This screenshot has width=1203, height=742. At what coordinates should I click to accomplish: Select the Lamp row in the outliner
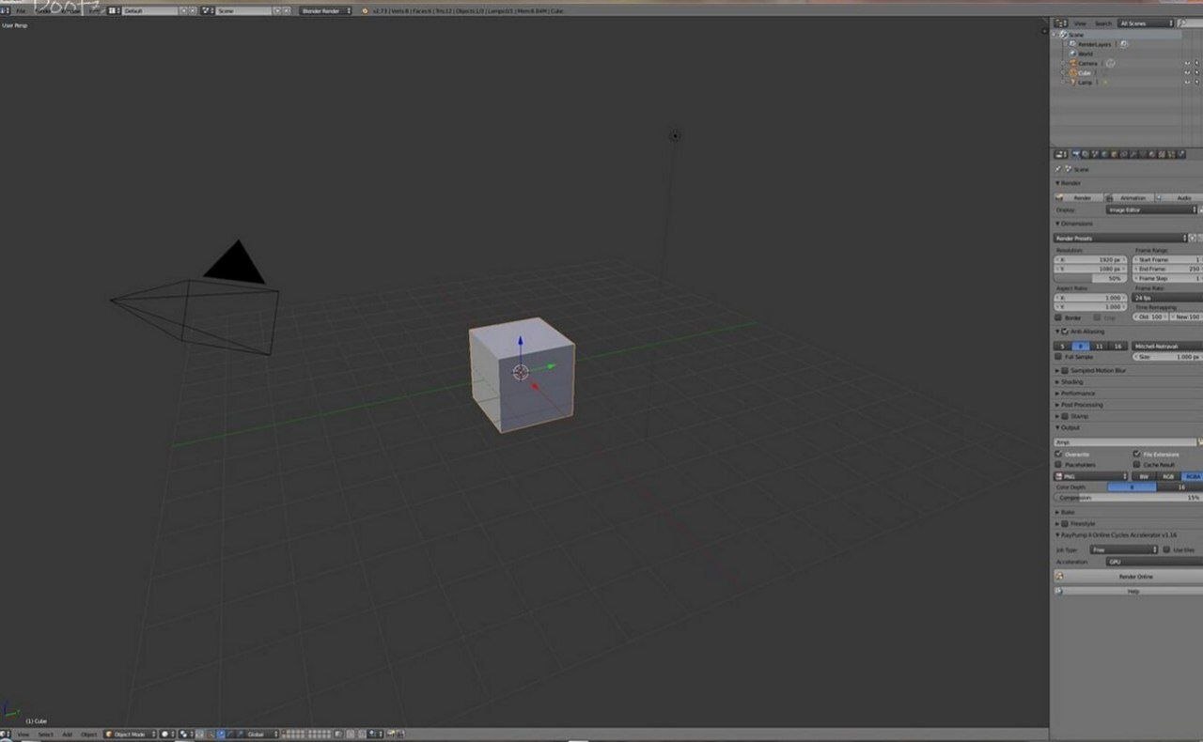point(1085,83)
